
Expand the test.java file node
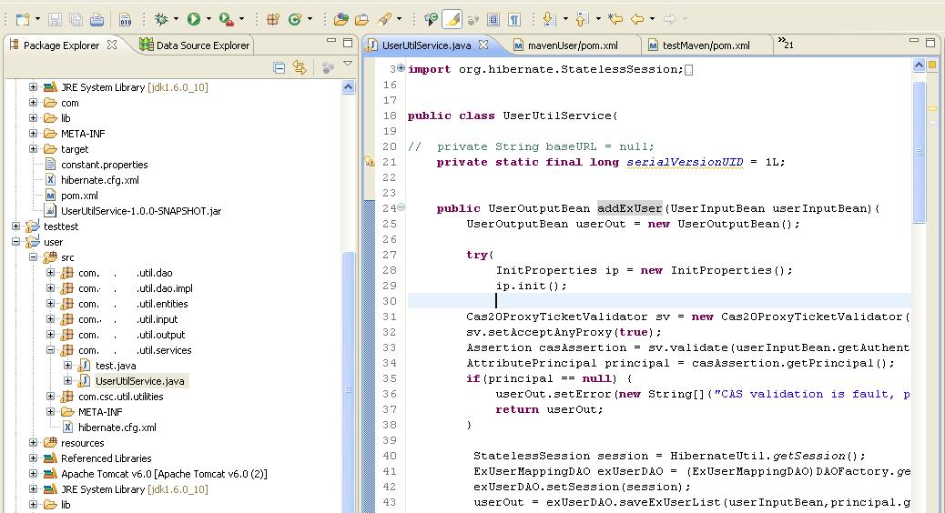click(x=68, y=366)
